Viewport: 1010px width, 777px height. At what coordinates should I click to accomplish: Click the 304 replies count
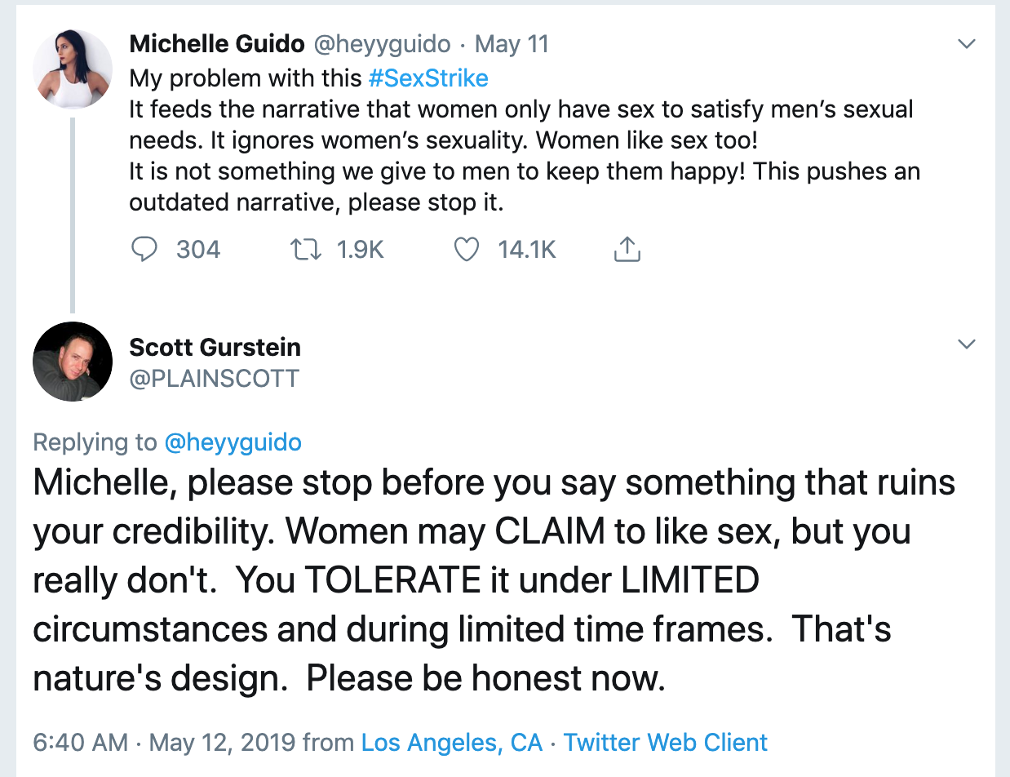click(x=198, y=249)
